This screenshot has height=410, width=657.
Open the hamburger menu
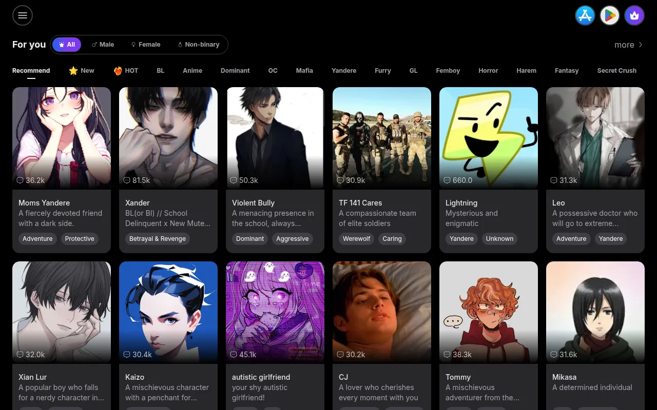pyautogui.click(x=23, y=15)
